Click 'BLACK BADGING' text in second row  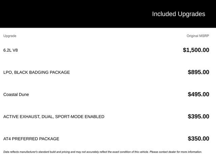(x=31, y=72)
